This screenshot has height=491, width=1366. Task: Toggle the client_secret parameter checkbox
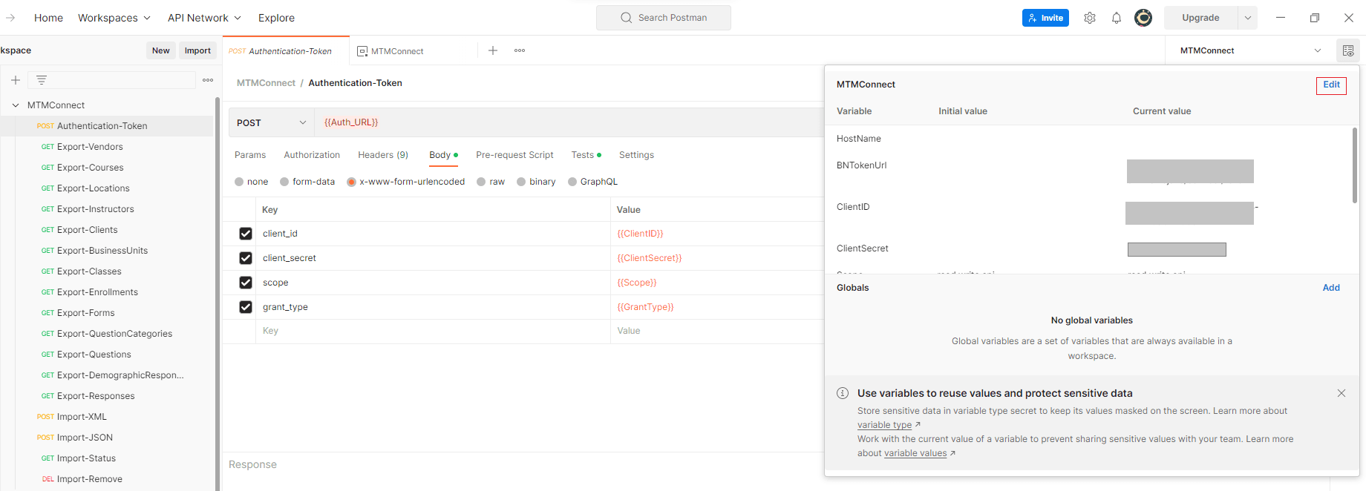click(246, 258)
